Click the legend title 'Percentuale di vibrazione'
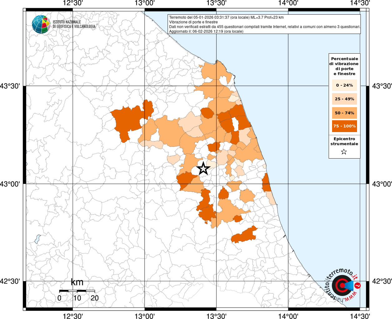Screen dimensions: 392x319 click(344, 66)
